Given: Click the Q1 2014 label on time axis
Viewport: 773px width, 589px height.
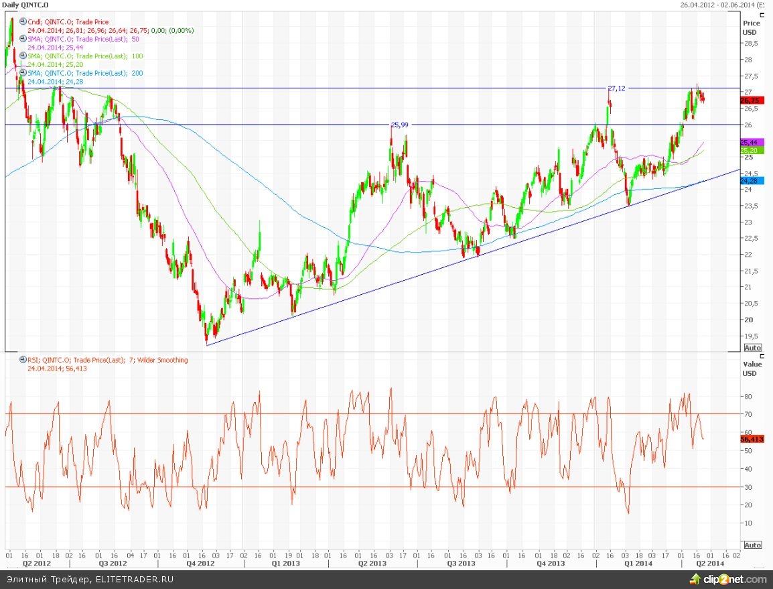Looking at the screenshot, I should (640, 564).
